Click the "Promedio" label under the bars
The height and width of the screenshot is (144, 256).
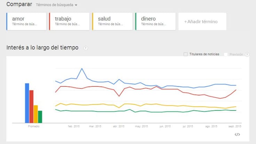[x=34, y=126]
